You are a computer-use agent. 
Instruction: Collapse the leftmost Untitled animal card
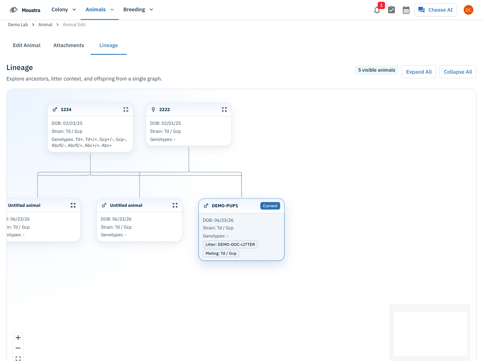click(x=73, y=205)
